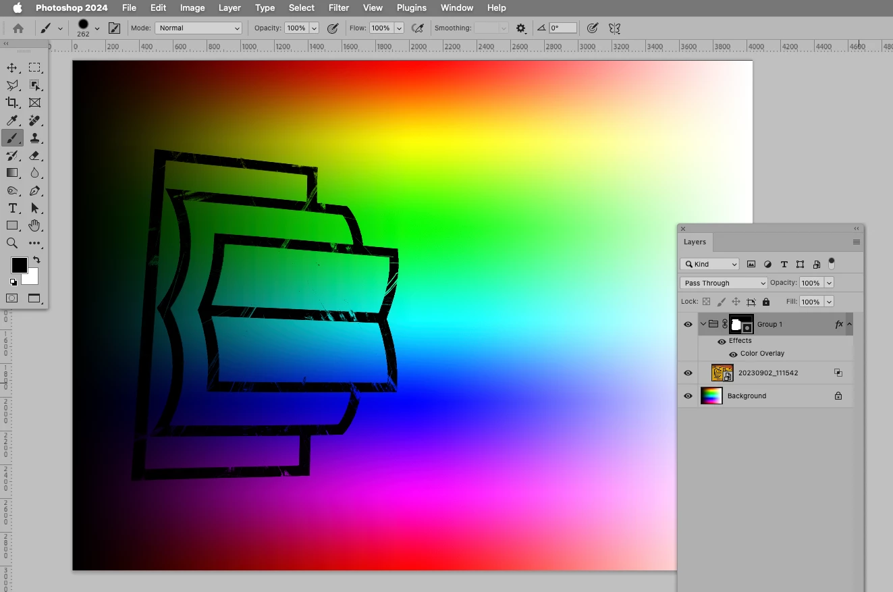
Task: Open the Apple menu
Action: (18, 7)
